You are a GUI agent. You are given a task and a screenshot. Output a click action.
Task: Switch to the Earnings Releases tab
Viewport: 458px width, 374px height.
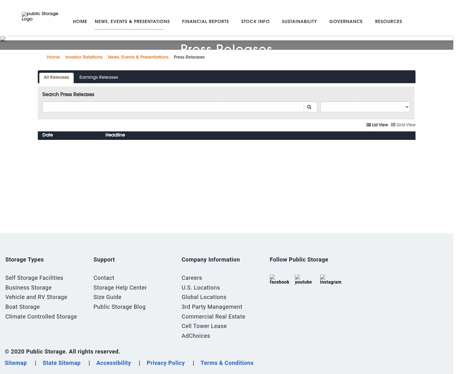(99, 77)
